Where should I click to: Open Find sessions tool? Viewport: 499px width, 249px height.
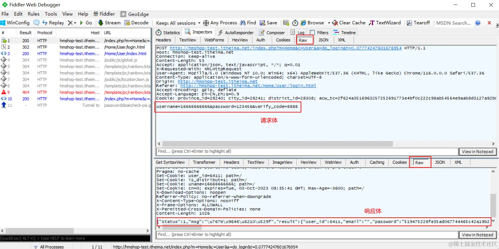(248, 23)
